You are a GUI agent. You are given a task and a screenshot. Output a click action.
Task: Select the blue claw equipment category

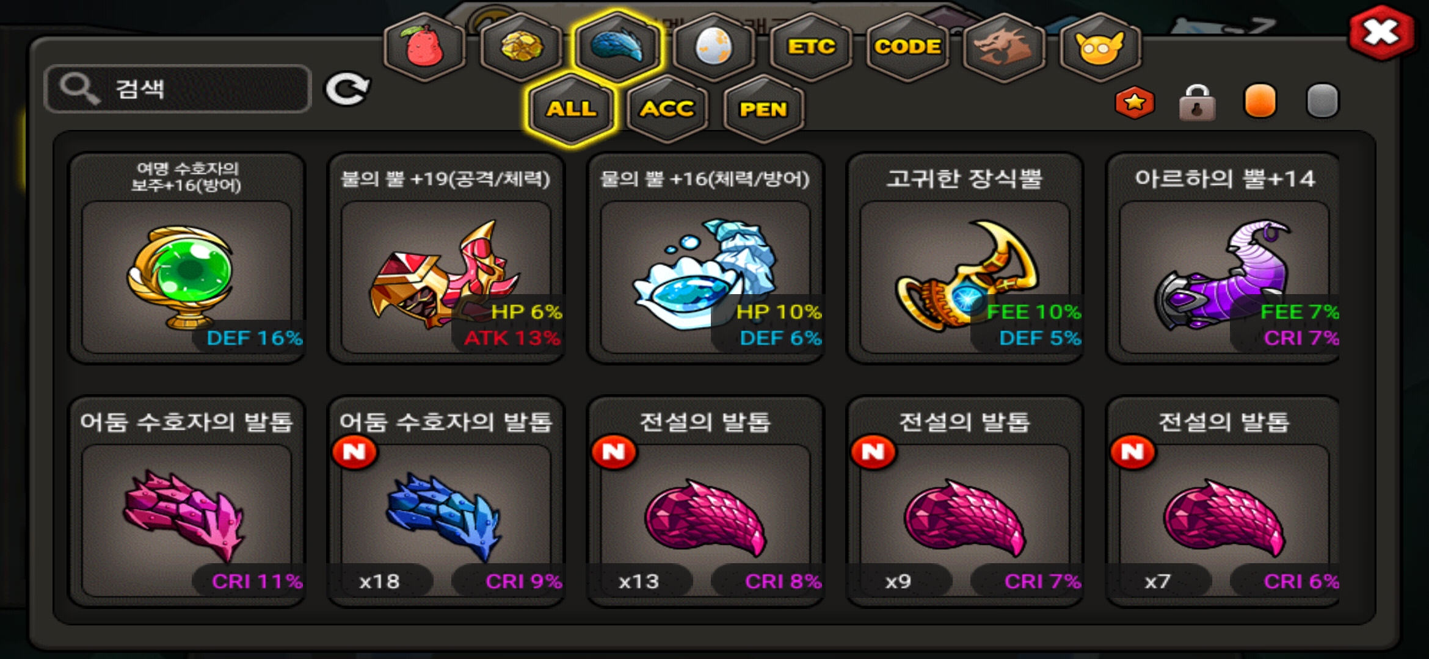[617, 47]
